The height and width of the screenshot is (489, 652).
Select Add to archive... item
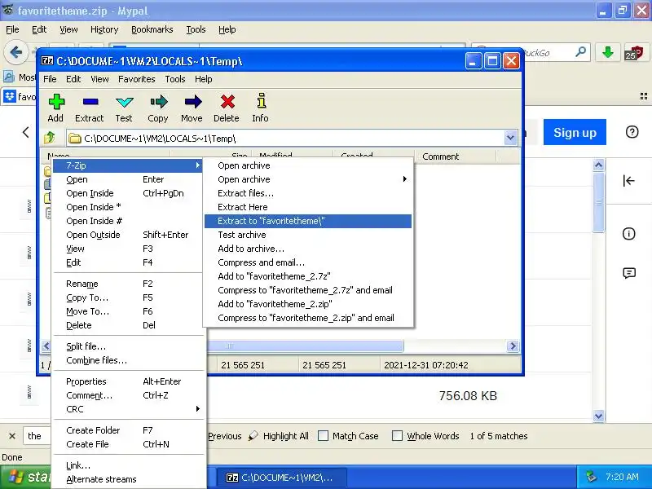tap(308, 249)
